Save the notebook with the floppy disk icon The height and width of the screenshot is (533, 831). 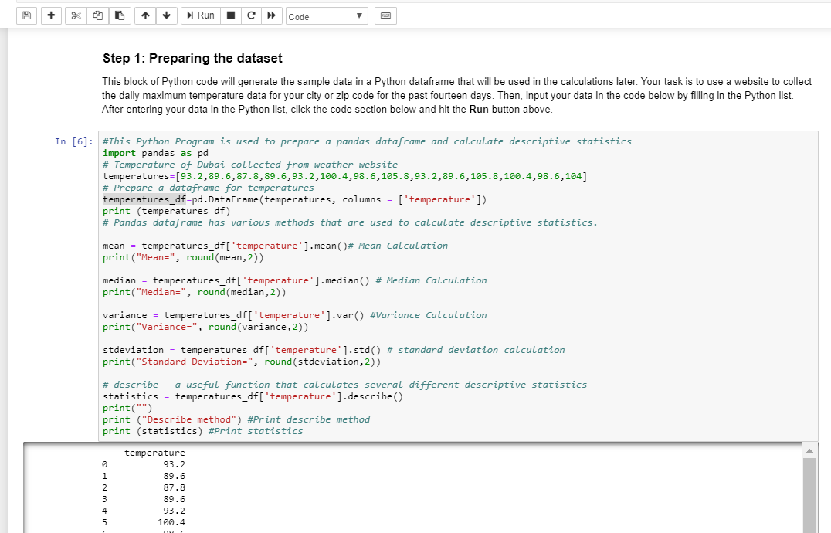tap(26, 16)
